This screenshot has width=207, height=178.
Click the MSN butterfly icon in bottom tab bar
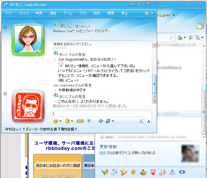pos(105,172)
